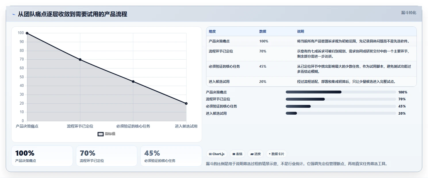Open the 70% 流程环节已定位 data card
The width and height of the screenshot is (428, 178).
coord(107,156)
